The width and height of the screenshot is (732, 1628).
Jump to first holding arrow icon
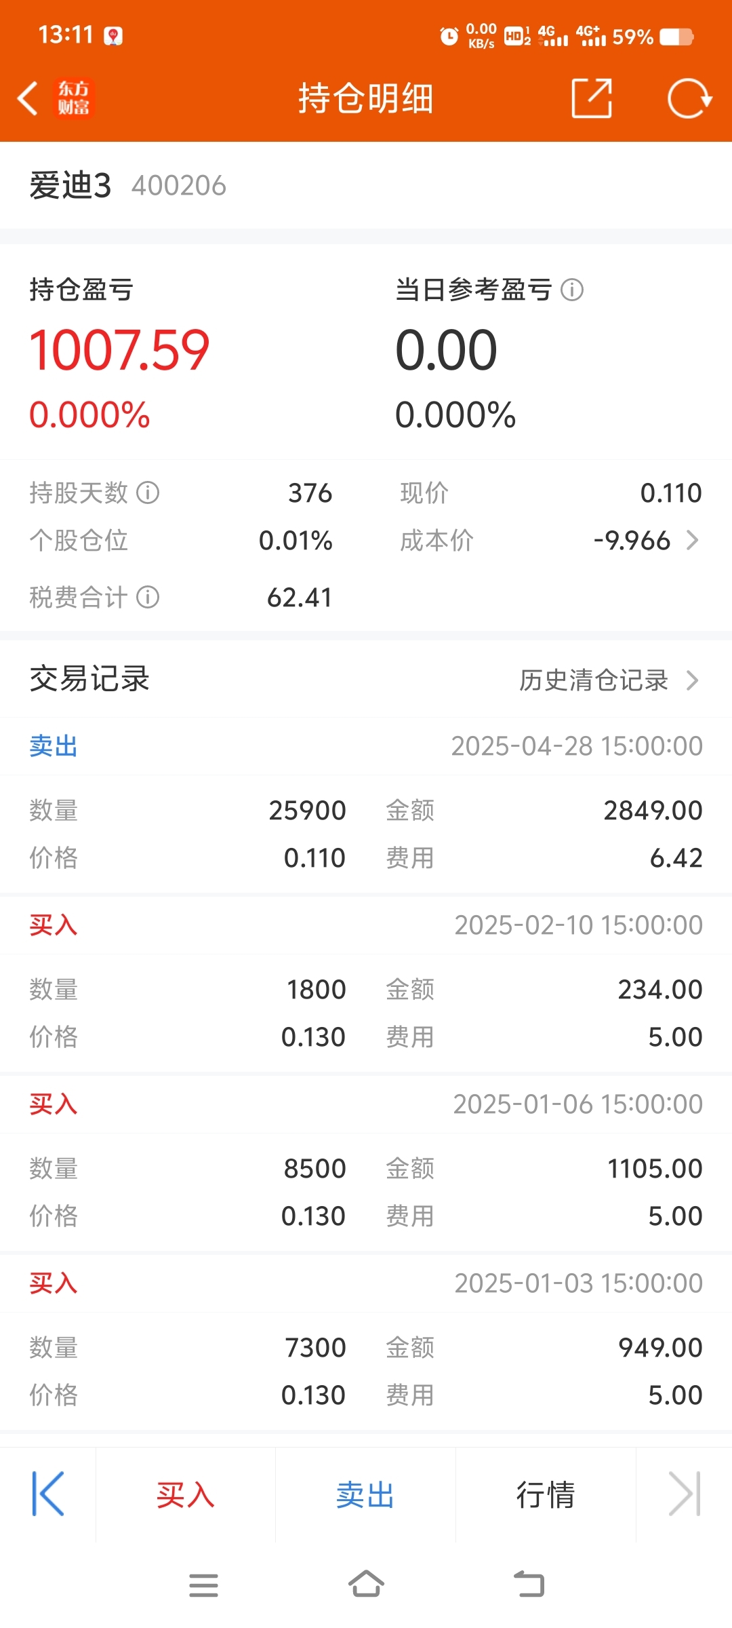(48, 1494)
